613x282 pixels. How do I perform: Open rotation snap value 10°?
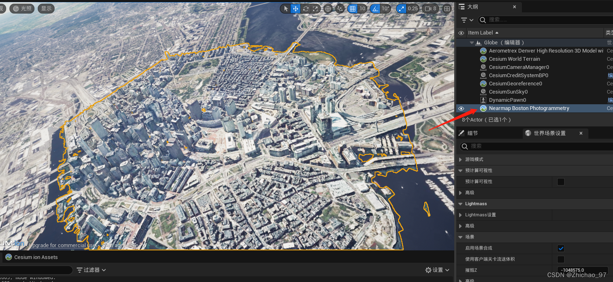tap(385, 9)
